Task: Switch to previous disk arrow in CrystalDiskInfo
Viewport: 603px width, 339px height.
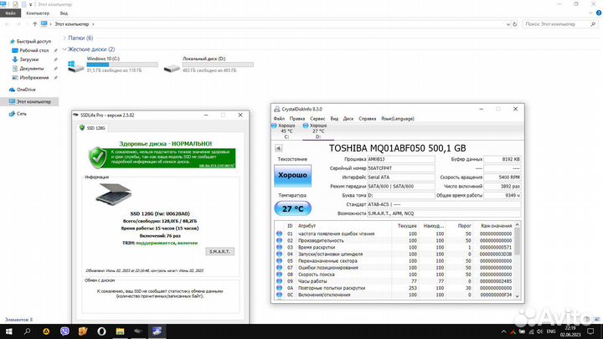Action: 278,148
